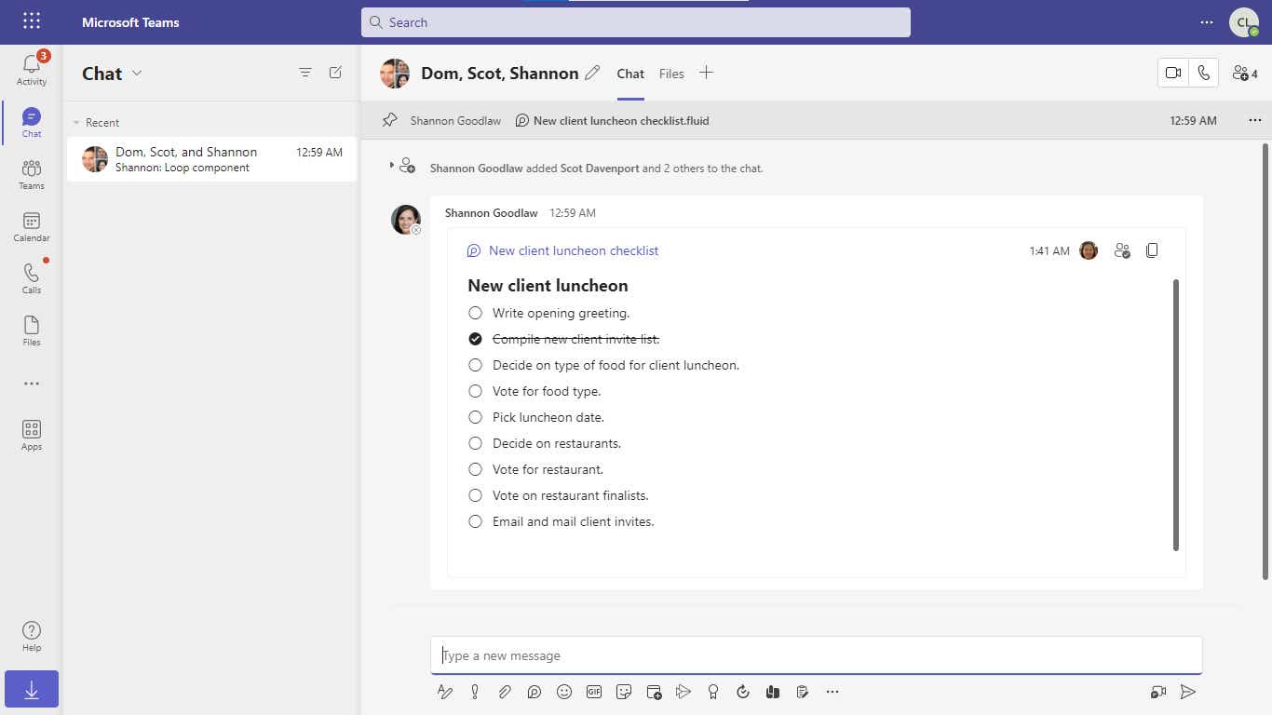The image size is (1272, 715).
Task: Insert a Loop component from the compose toolbar
Action: pos(535,692)
